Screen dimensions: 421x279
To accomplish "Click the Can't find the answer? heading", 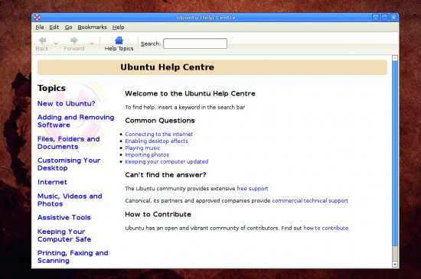I will coord(165,175).
